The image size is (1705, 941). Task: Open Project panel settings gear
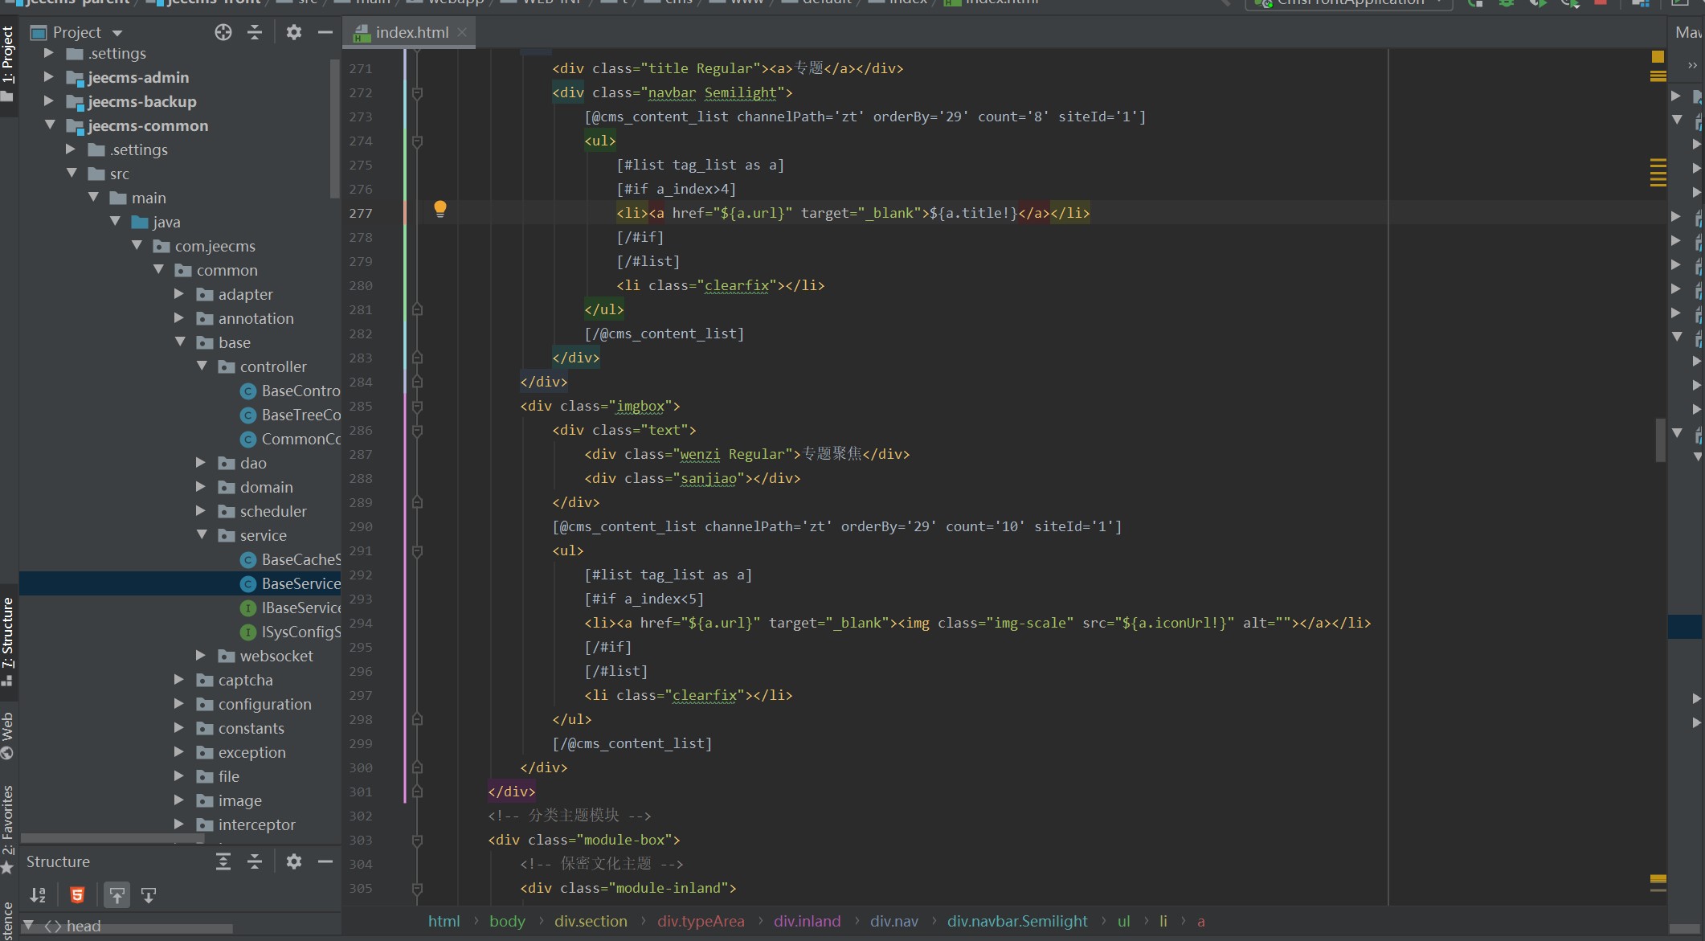coord(294,32)
